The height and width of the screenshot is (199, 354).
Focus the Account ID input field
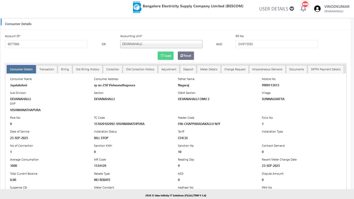[x=46, y=44]
